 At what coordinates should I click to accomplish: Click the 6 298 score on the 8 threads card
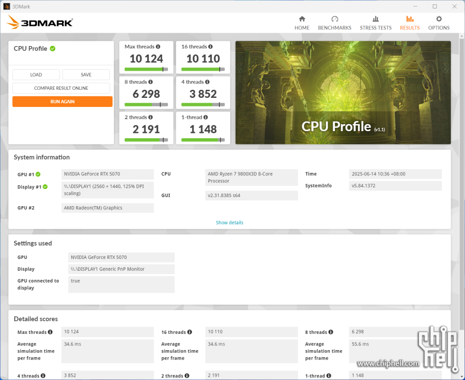click(146, 94)
